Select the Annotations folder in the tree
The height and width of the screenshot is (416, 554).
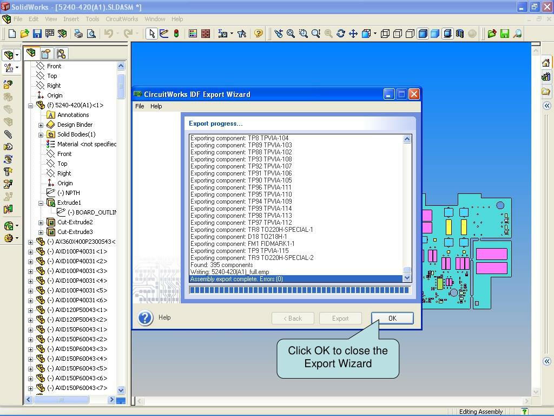73,115
